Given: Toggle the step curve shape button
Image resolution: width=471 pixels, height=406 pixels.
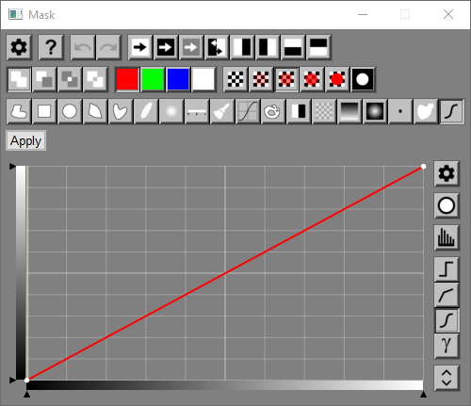Looking at the screenshot, I should point(447,269).
